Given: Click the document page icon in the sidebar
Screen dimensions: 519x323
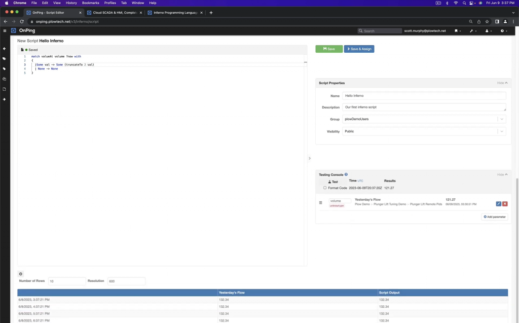Looking at the screenshot, I should (4, 89).
